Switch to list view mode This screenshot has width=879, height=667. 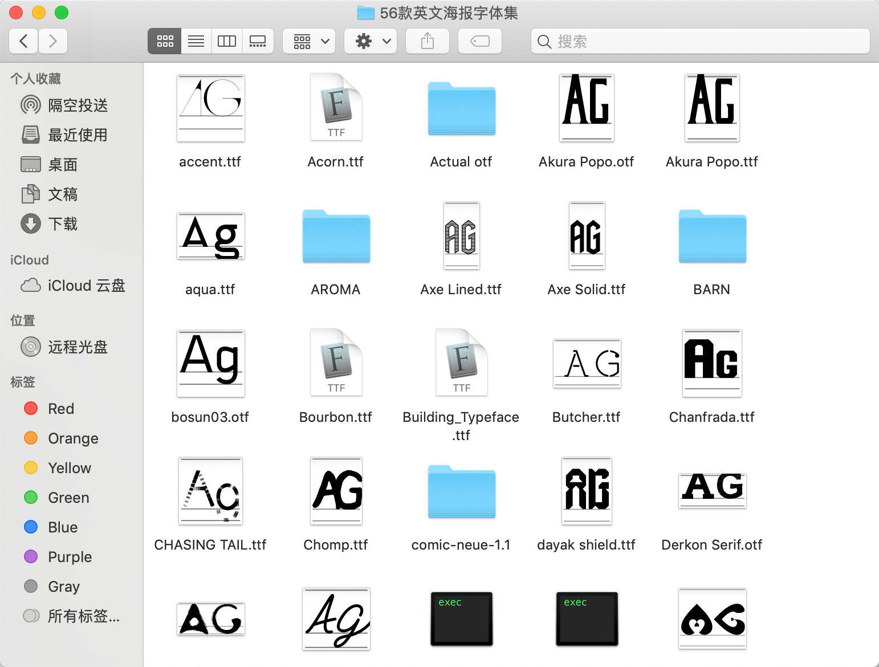pyautogui.click(x=196, y=41)
